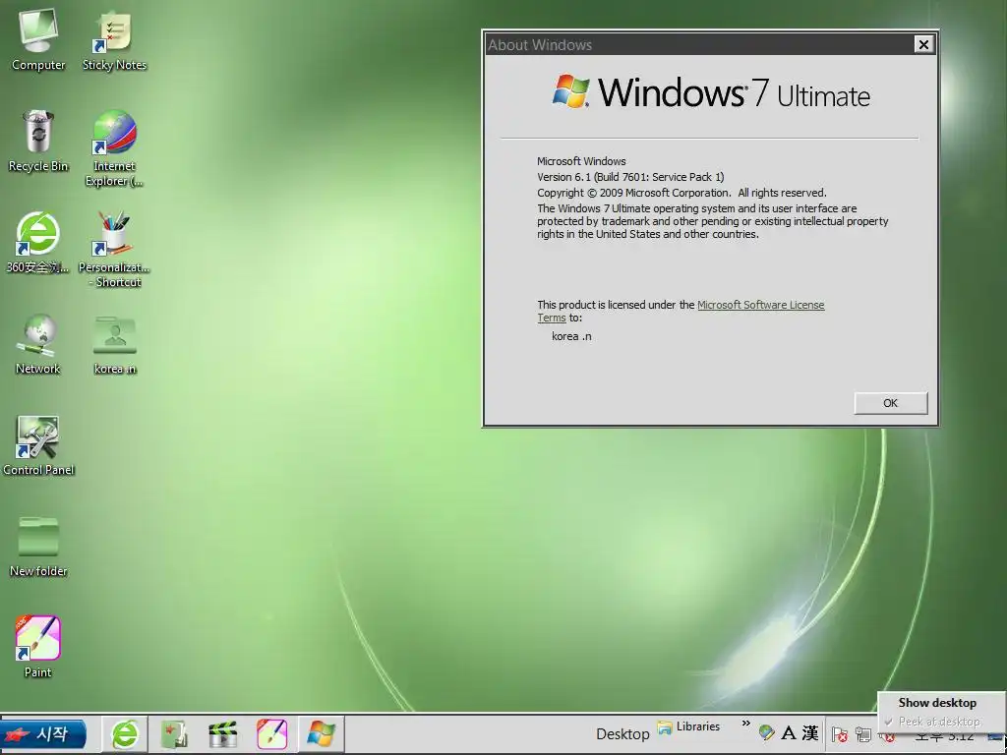Switch to About Windows taskbar button
1007x755 pixels.
coord(322,733)
